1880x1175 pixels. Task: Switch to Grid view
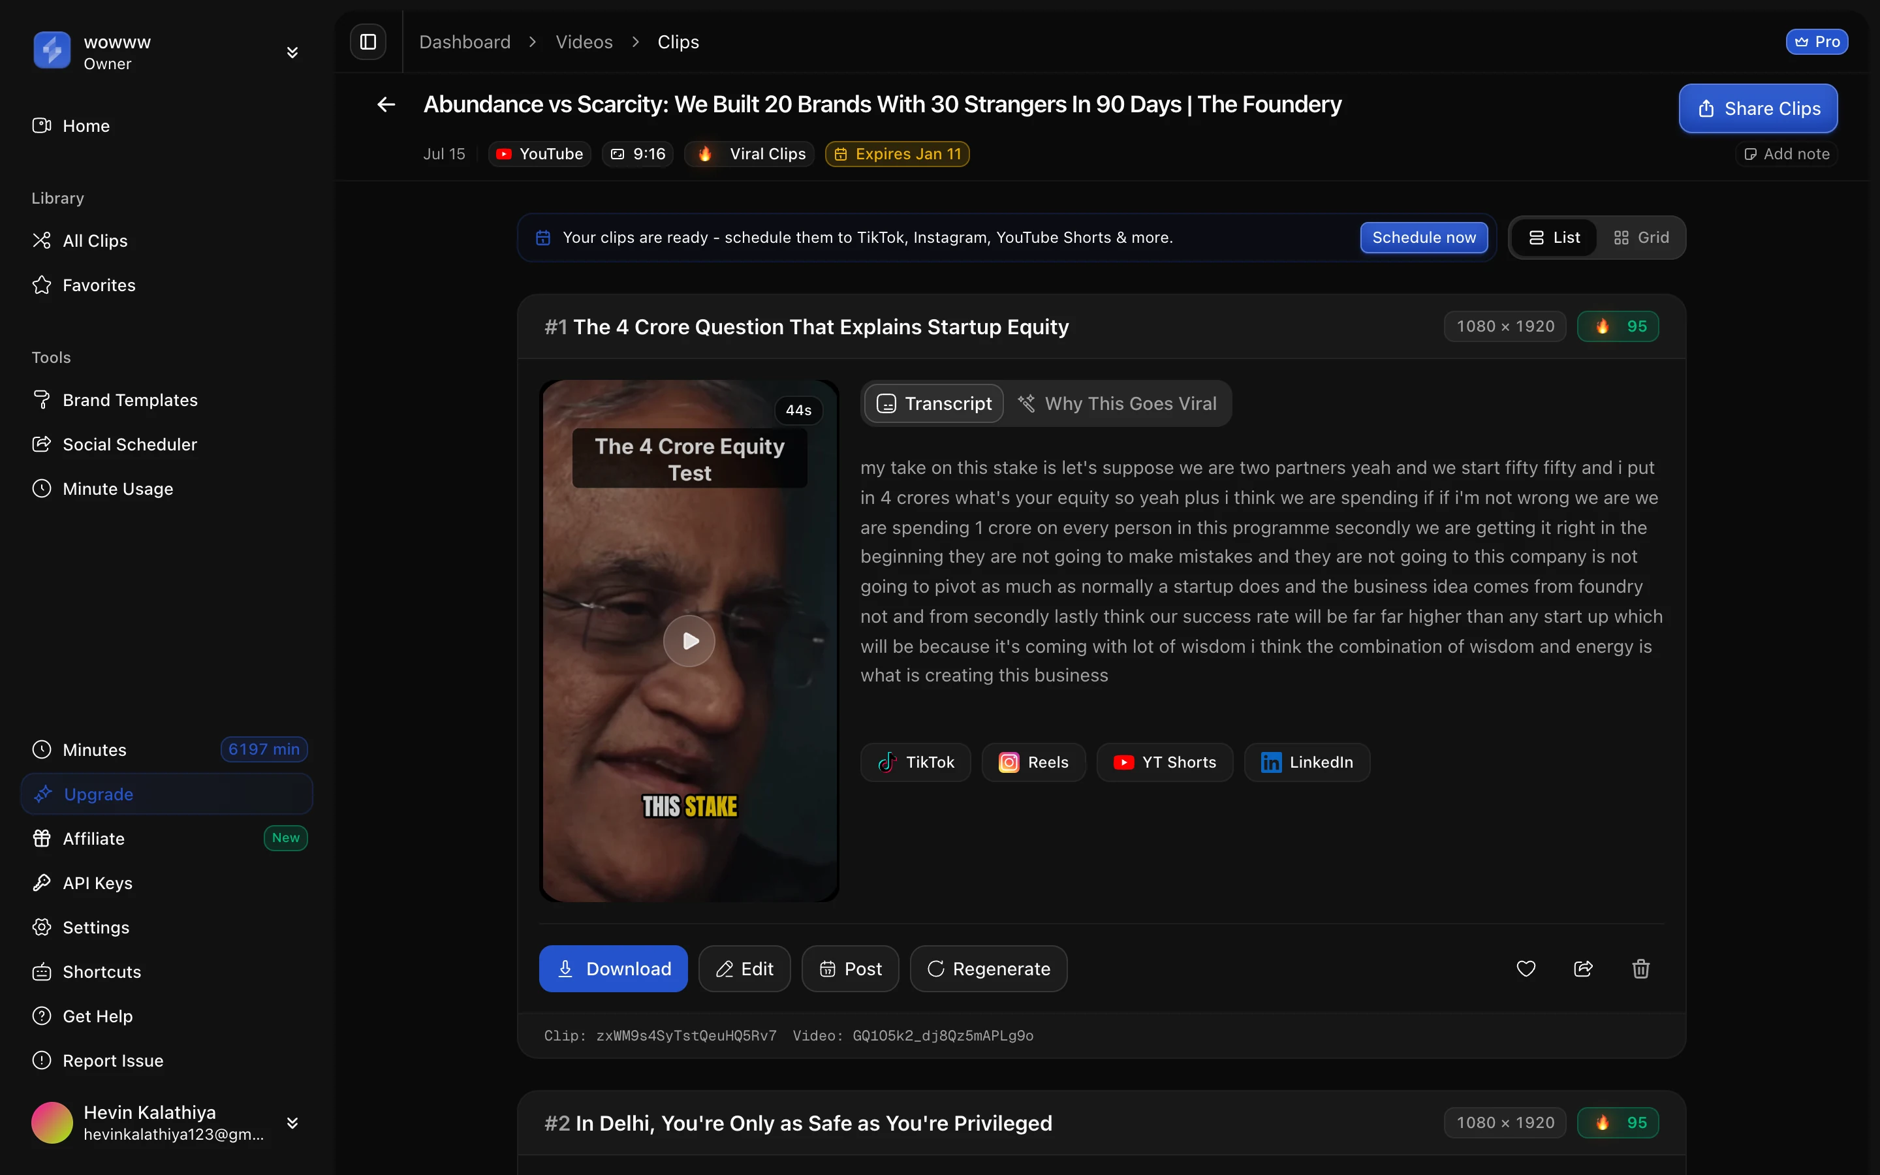click(x=1640, y=238)
